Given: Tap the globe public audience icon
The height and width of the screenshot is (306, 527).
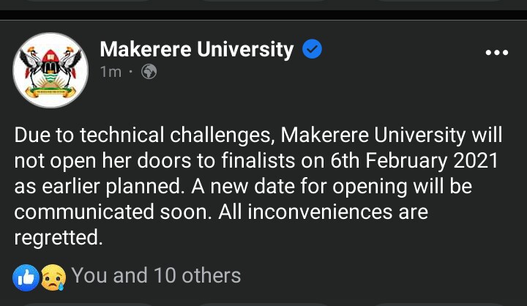Looking at the screenshot, I should pos(149,72).
